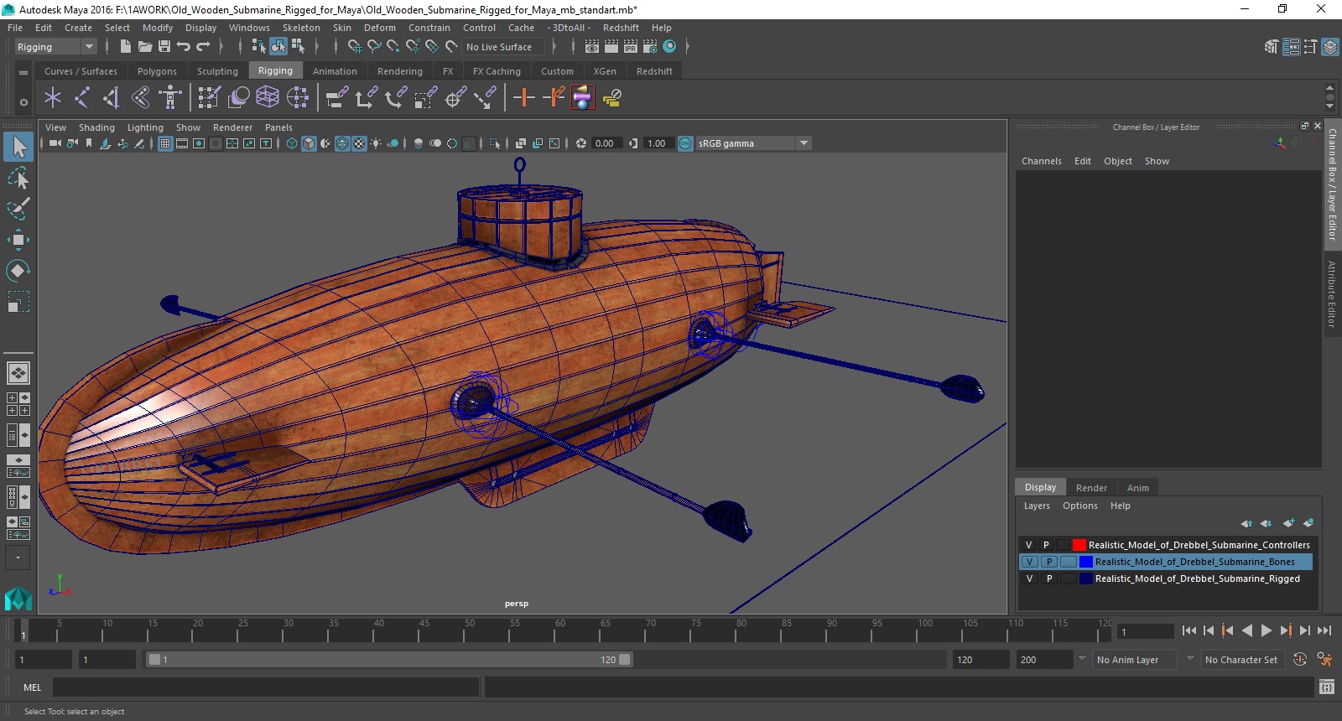The width and height of the screenshot is (1342, 721).
Task: Create a new empty layer icon
Action: click(1288, 523)
